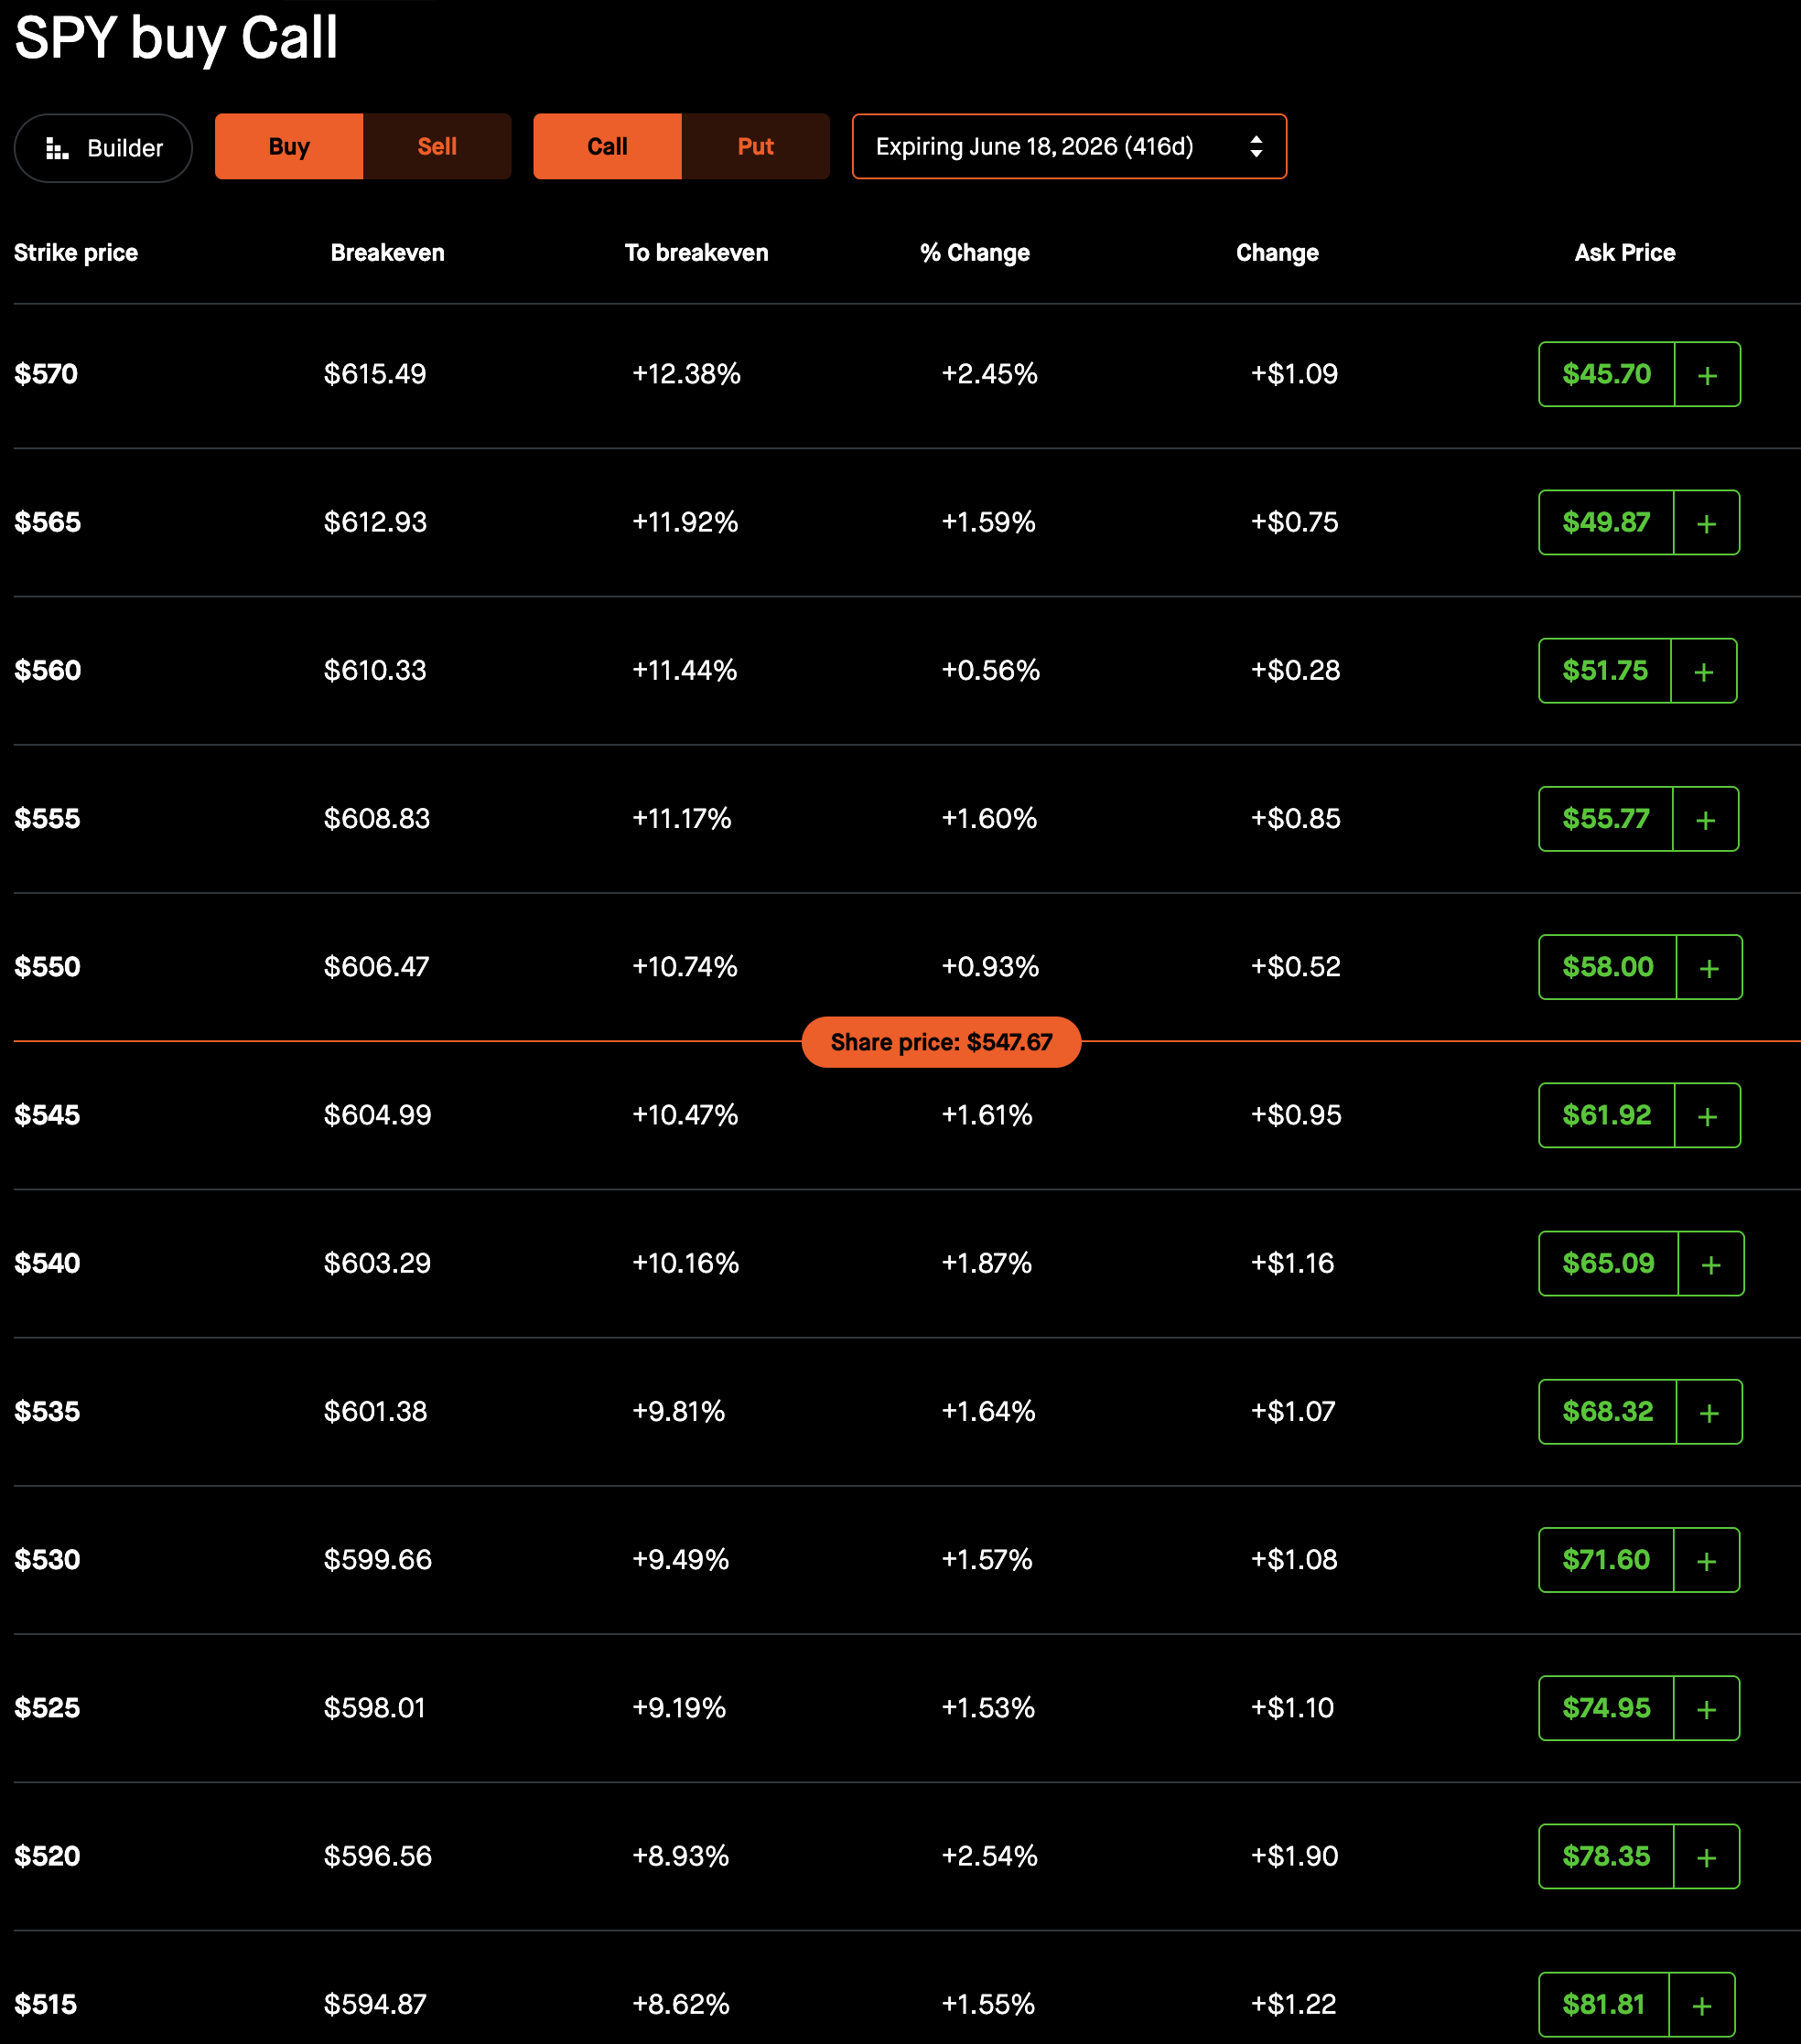Add the $540 strike call with plus icon

pyautogui.click(x=1711, y=1264)
